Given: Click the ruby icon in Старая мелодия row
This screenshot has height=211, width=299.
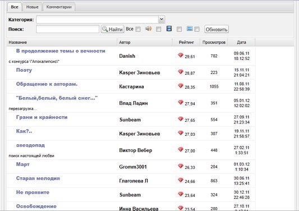Looking at the screenshot, I should (x=181, y=180).
